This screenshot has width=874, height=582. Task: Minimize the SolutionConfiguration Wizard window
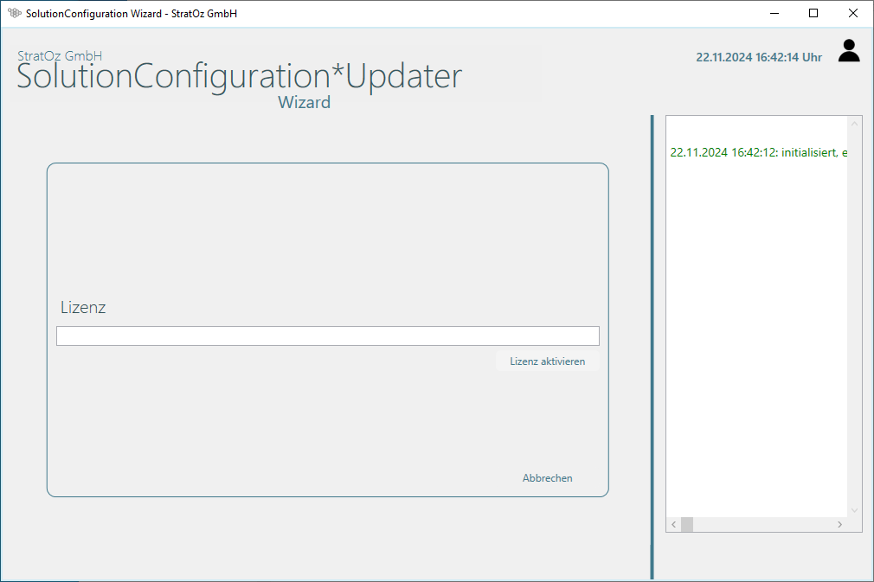coord(774,13)
